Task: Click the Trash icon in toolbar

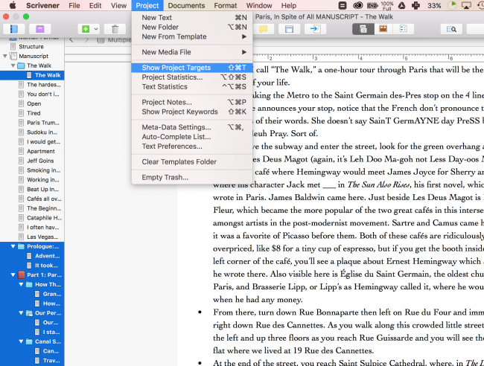Action: pyautogui.click(x=115, y=29)
